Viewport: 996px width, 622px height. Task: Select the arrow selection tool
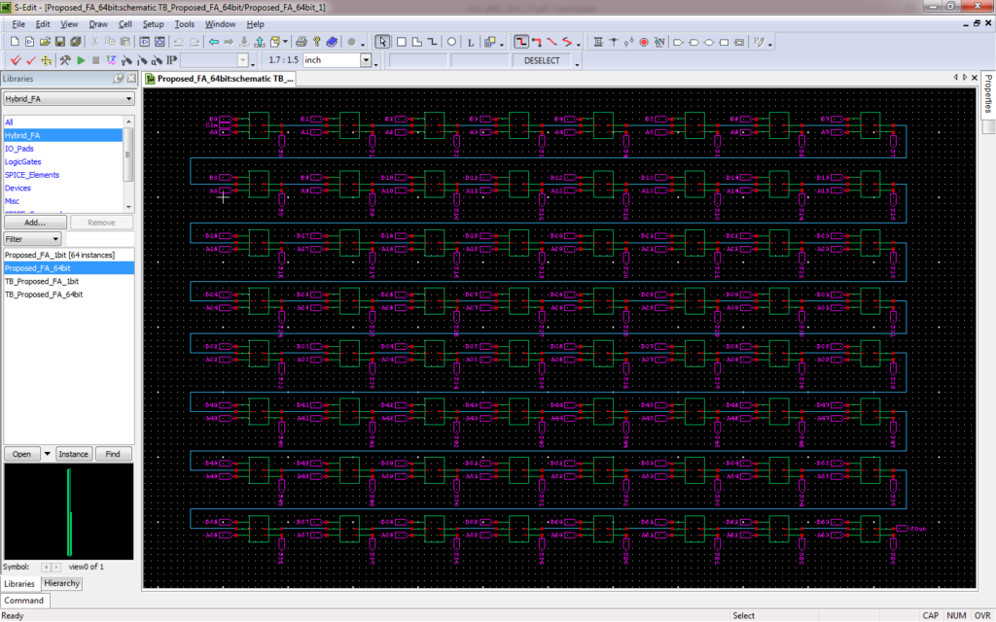(x=383, y=41)
